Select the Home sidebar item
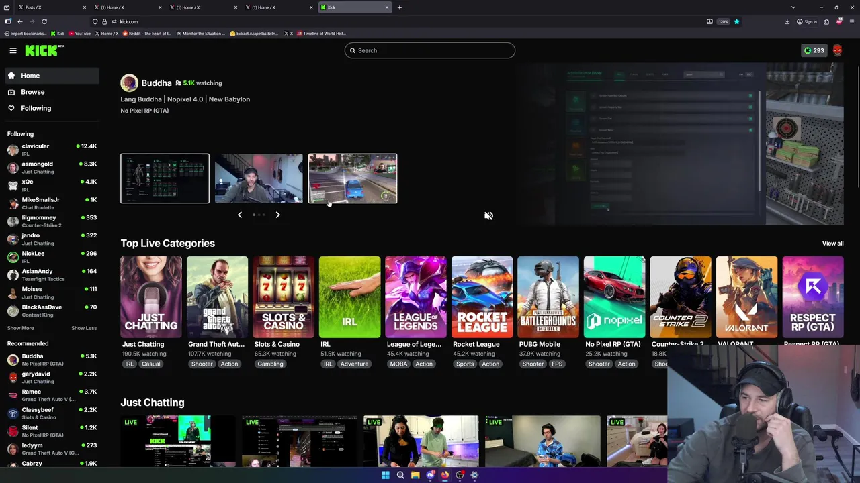 click(52, 76)
